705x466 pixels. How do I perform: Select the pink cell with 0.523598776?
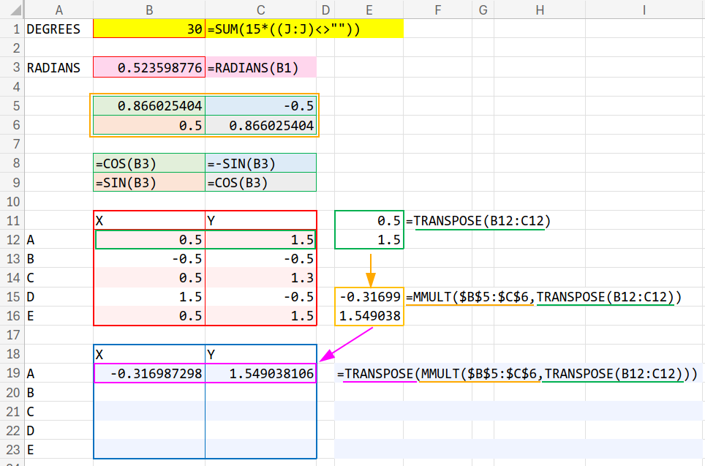[x=149, y=68]
